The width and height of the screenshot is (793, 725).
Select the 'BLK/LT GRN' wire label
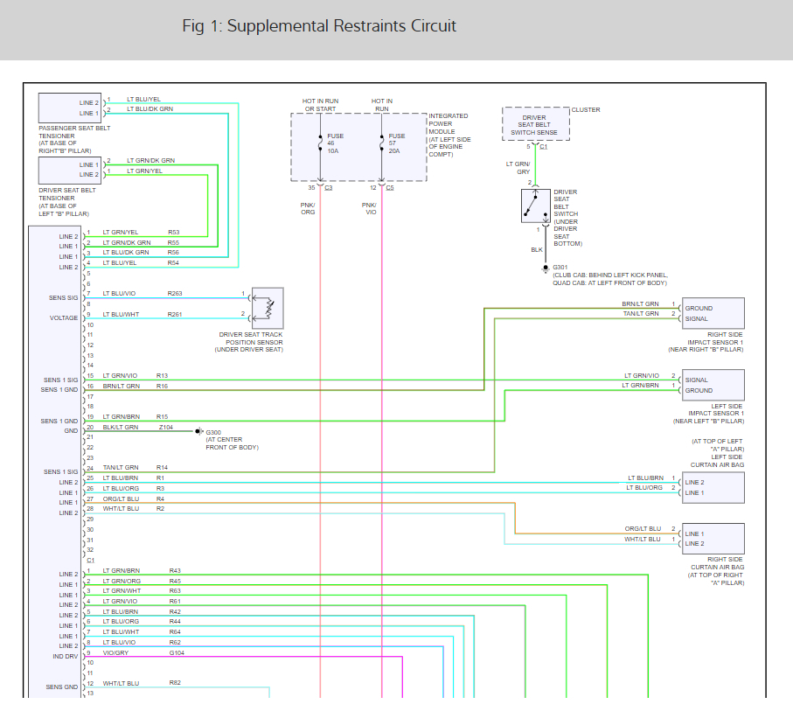[x=121, y=428]
